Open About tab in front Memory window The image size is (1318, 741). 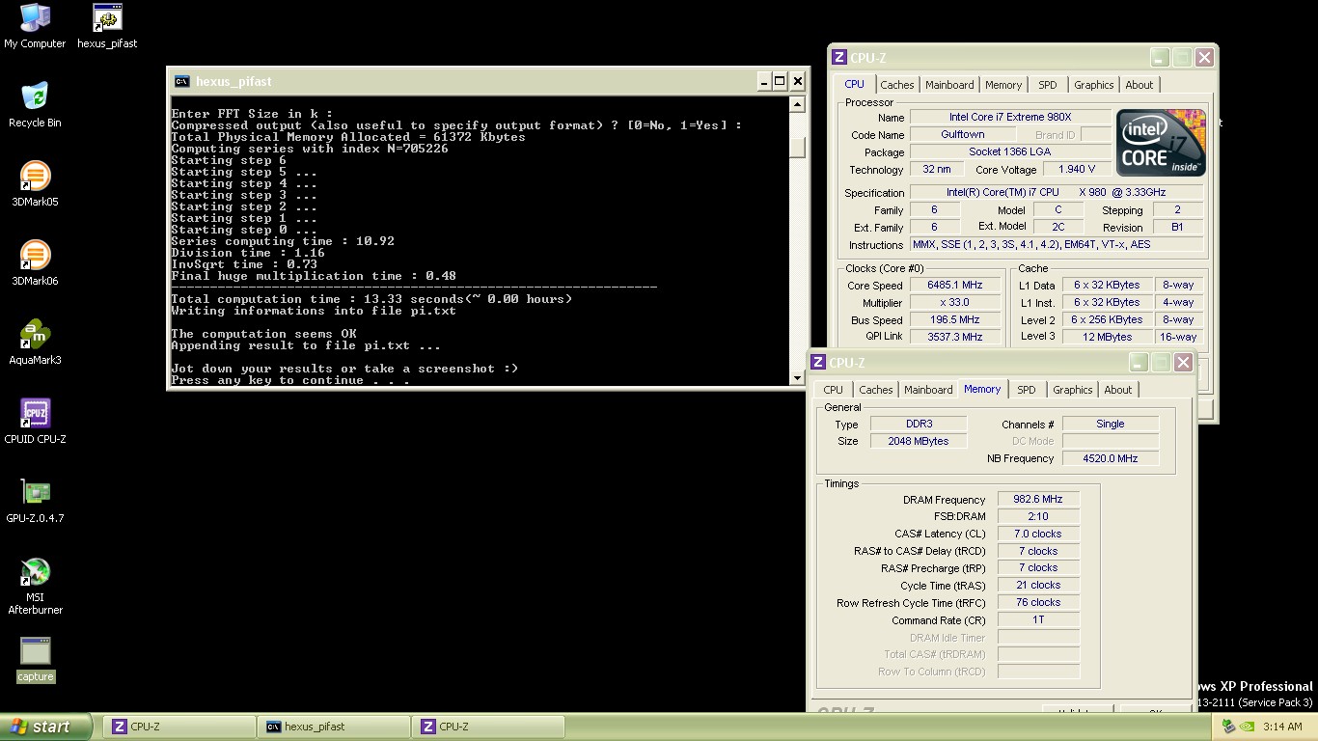tap(1118, 390)
